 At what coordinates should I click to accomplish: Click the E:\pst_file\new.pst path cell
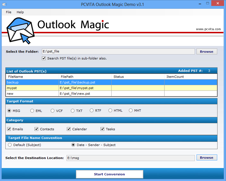click(85, 94)
